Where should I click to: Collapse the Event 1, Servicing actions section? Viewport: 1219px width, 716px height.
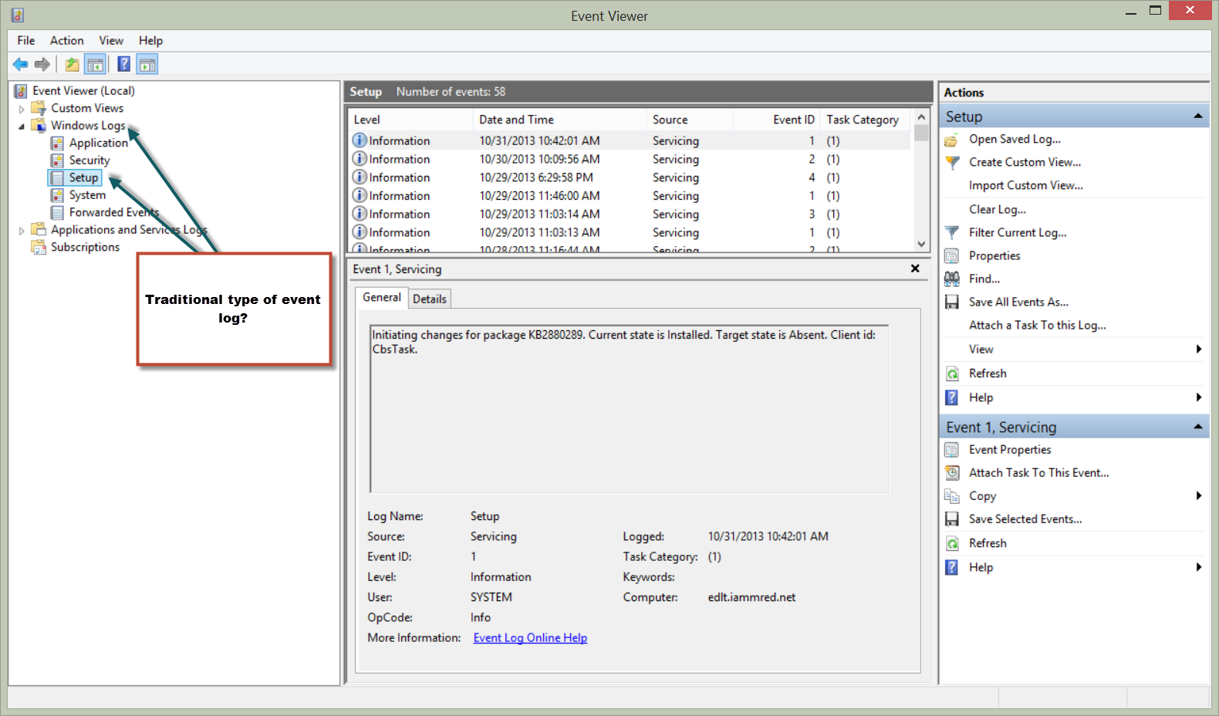click(1198, 427)
